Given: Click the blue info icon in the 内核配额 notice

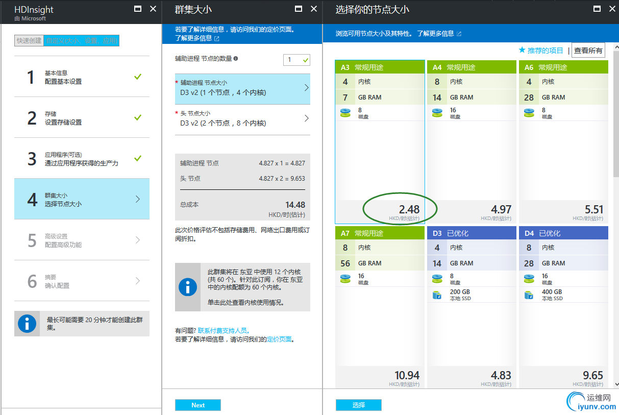Looking at the screenshot, I should 188,287.
